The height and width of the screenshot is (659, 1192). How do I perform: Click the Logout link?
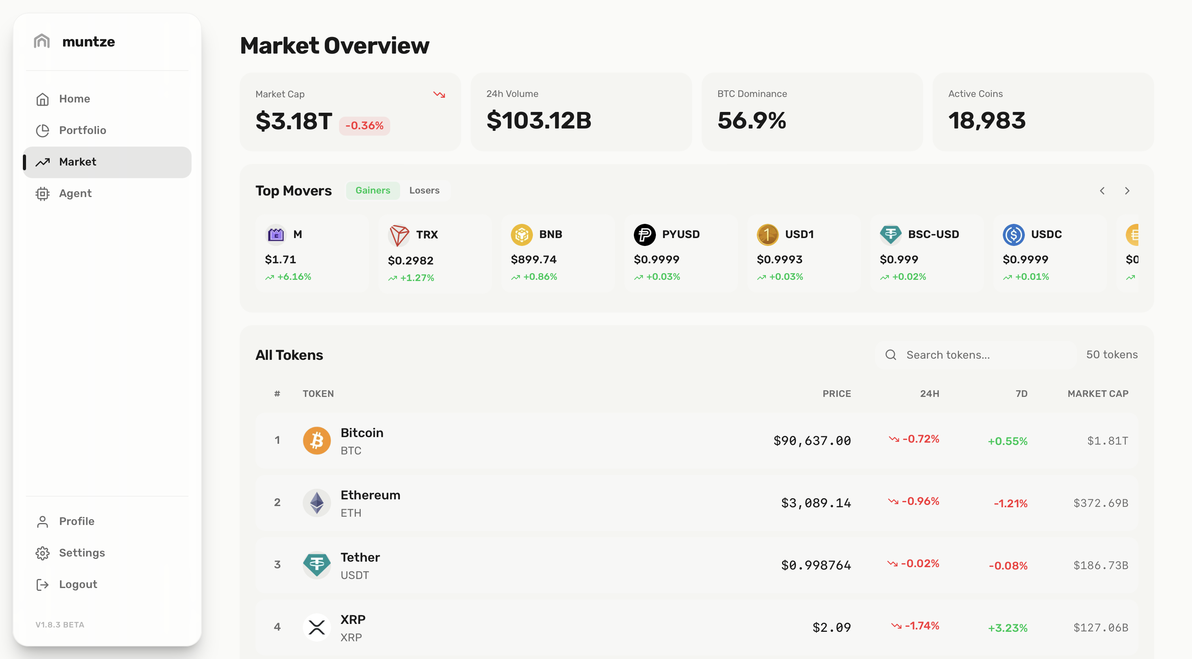[78, 585]
